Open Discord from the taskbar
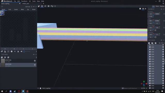Image resolution: width=165 pixels, height=93 pixels. [11, 91]
